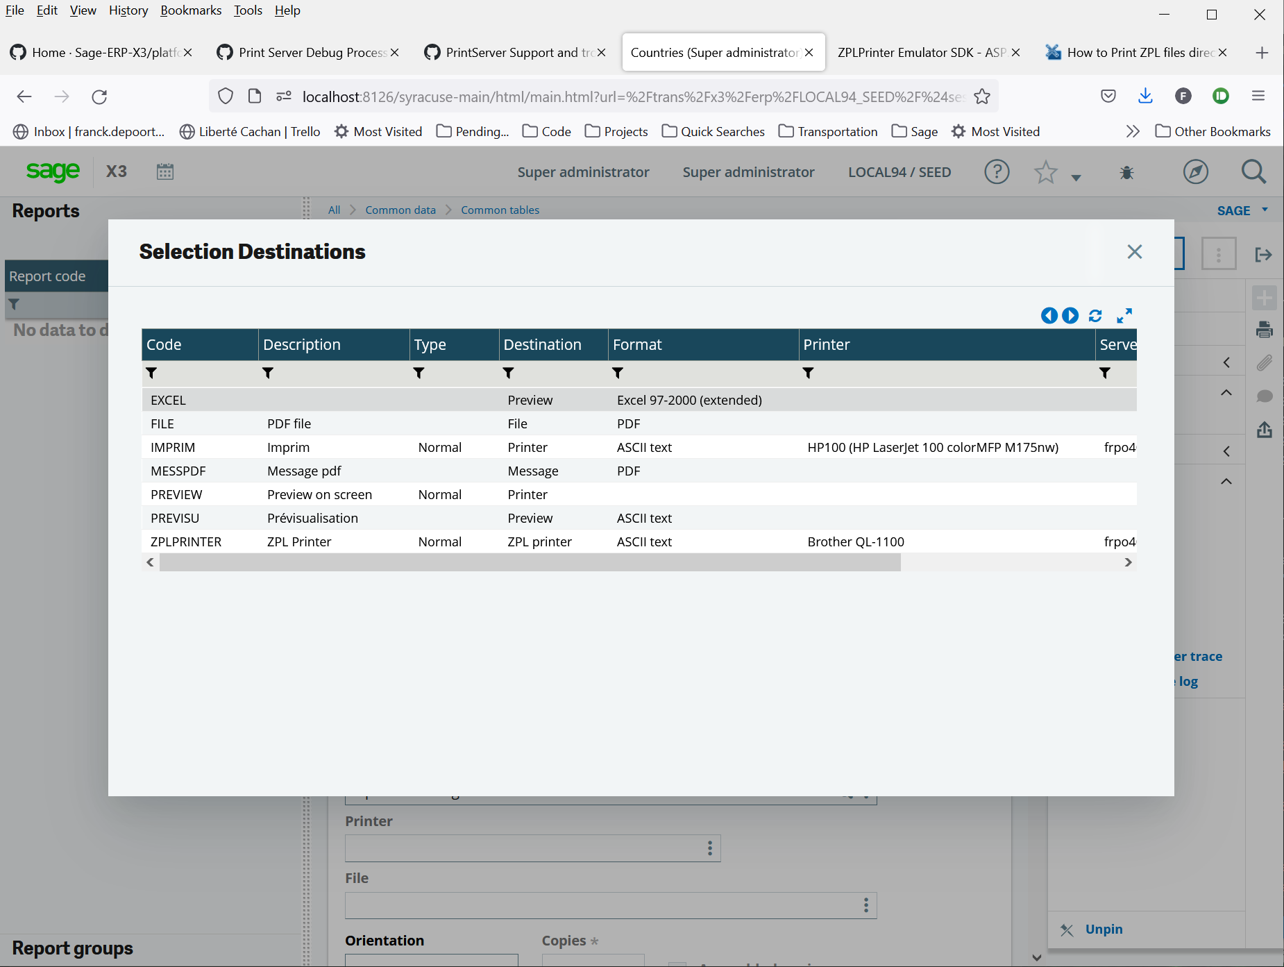This screenshot has height=967, width=1284.
Task: Click the bug report icon in the header
Action: click(1126, 171)
